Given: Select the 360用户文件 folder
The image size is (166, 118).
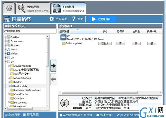Looking at the screenshot, I should tap(20, 74).
